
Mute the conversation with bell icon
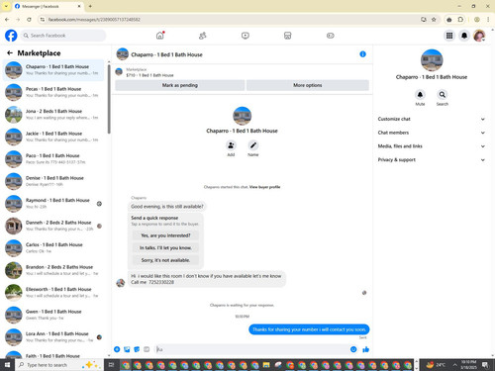click(420, 95)
